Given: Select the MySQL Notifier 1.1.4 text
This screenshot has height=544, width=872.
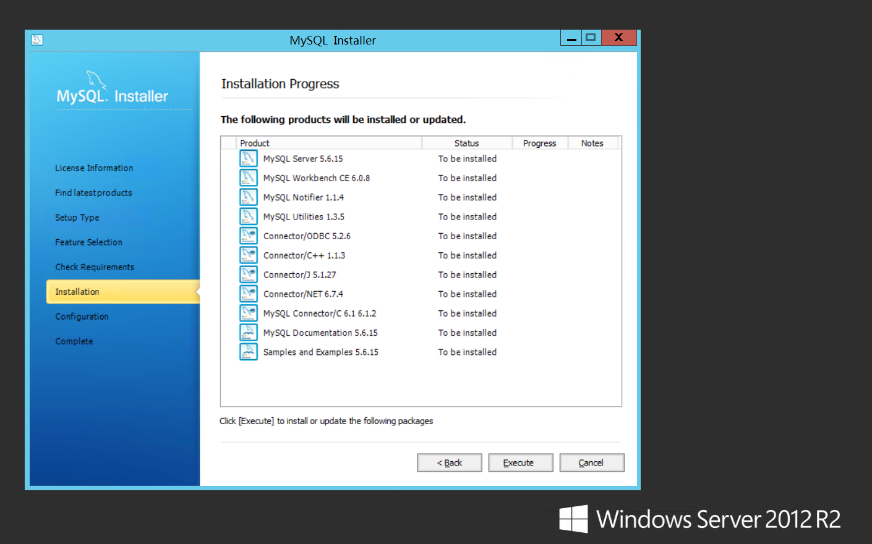Looking at the screenshot, I should point(304,197).
